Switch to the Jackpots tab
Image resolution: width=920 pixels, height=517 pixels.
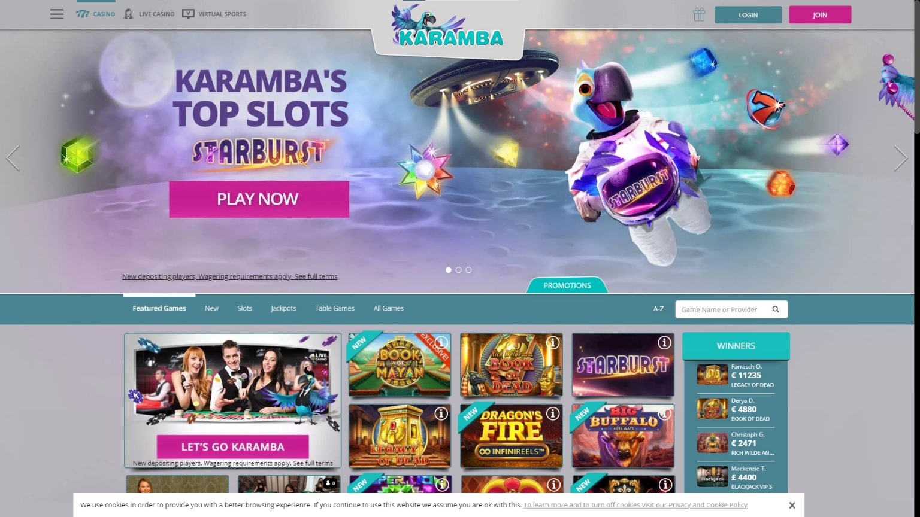coord(283,308)
